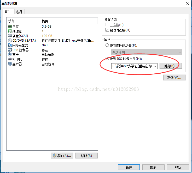
Task: Click inside the ISO file path field
Action: point(132,66)
